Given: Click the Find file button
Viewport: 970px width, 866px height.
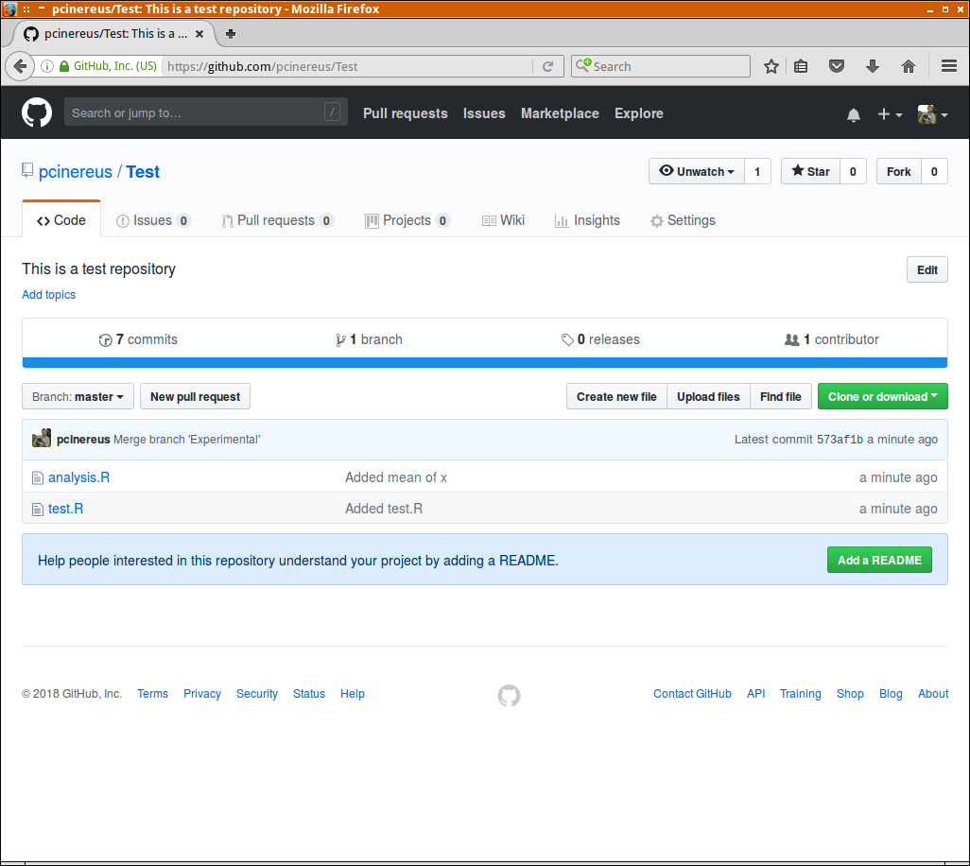Looking at the screenshot, I should click(781, 396).
